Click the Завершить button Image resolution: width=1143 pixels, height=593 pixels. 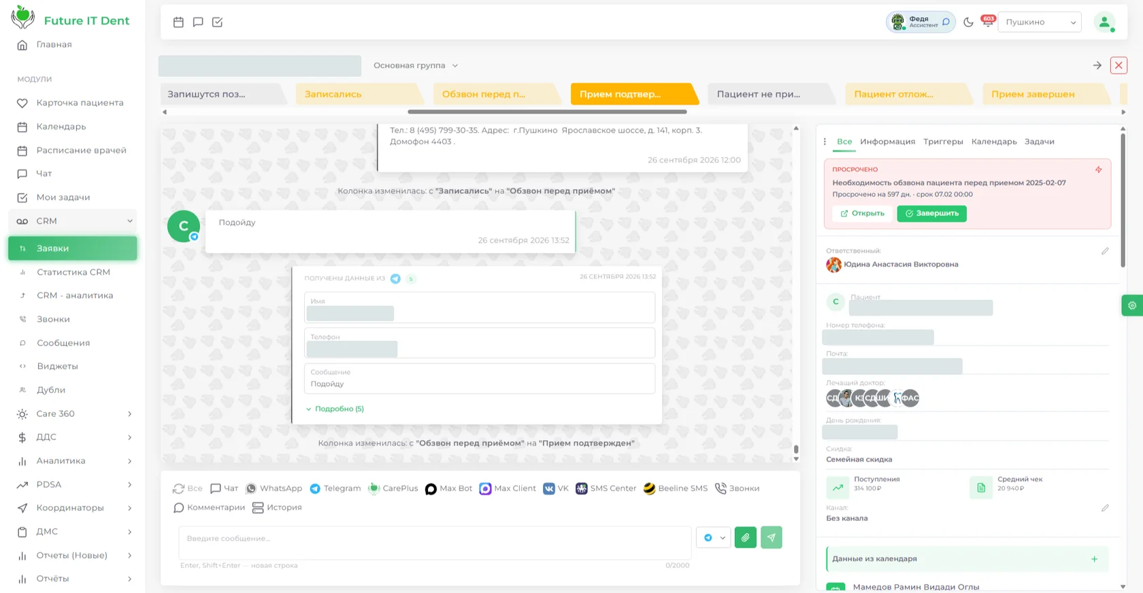[931, 214]
